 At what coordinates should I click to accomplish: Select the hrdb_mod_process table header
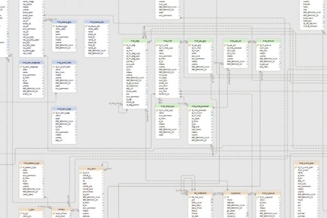[x=200, y=106]
